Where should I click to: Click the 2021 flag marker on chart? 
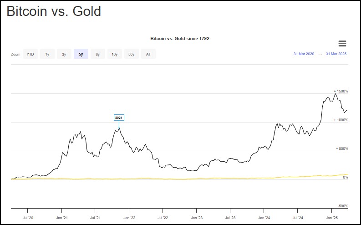point(119,118)
